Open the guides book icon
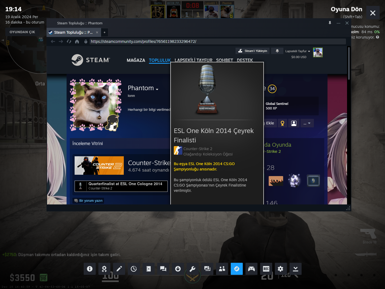385x289 pixels. (148, 269)
